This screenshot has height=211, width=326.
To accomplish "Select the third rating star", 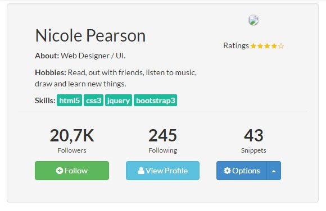I will tap(267, 45).
